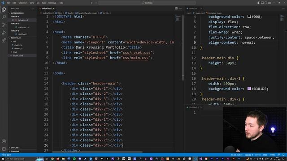Click the index.html horizontal scrollbar
This screenshot has height=161, width=287.
click(97, 152)
